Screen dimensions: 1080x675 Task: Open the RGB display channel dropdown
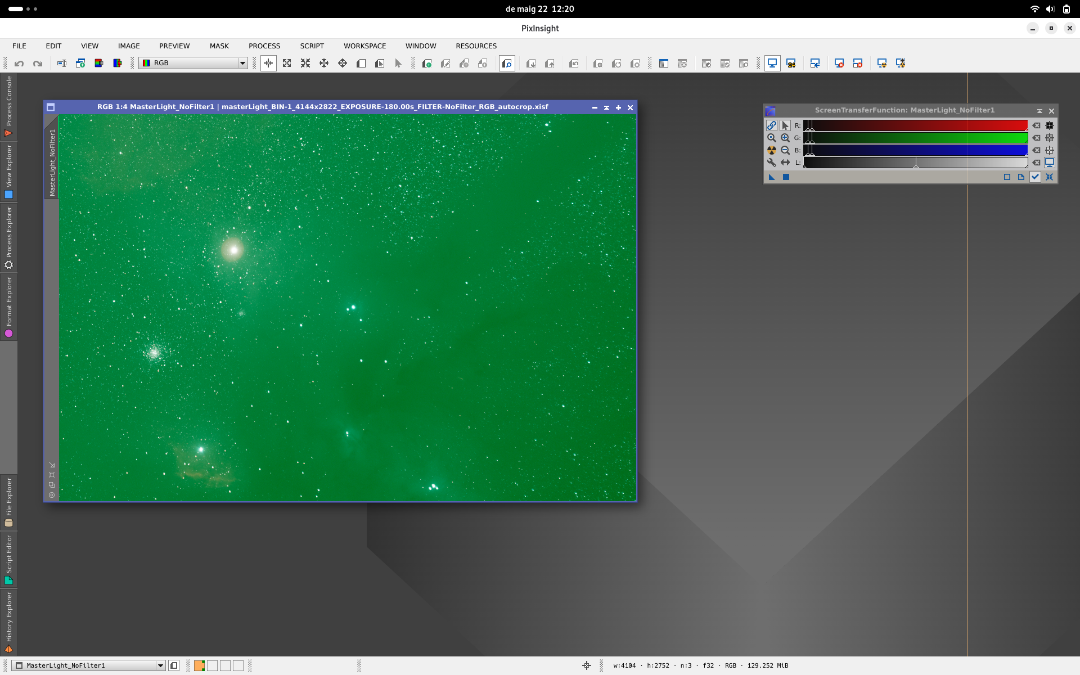(x=193, y=63)
